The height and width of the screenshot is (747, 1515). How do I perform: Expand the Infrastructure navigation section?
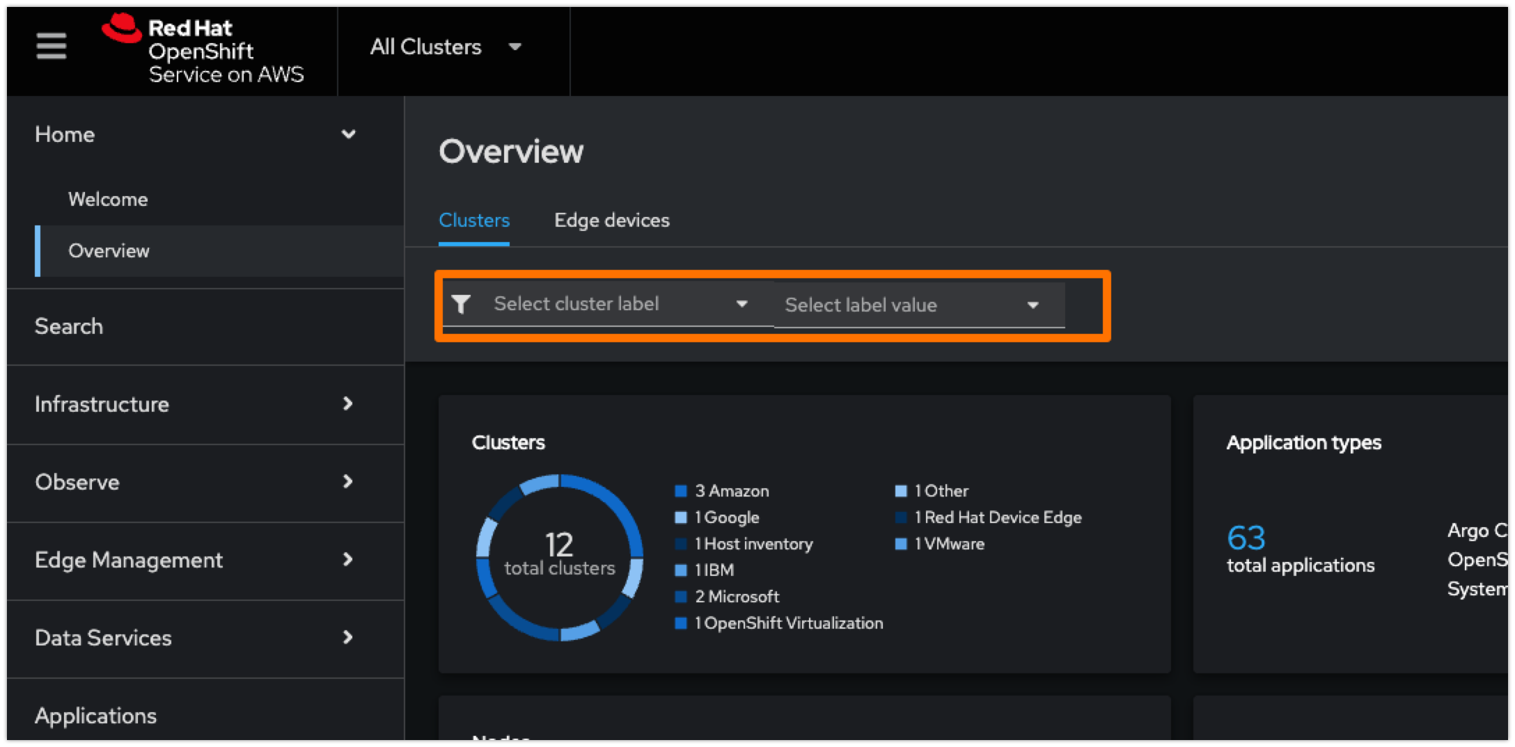[x=347, y=404]
